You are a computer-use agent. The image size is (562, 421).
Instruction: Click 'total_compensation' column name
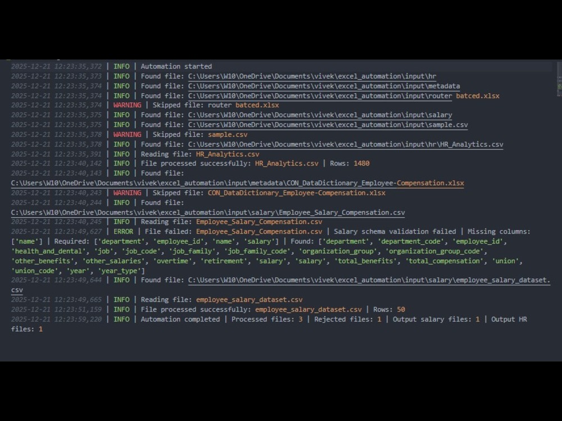tap(446, 261)
